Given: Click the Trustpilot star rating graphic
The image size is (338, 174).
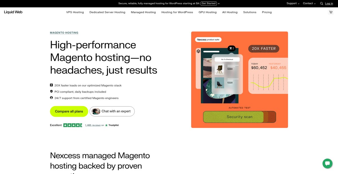Looking at the screenshot, I should pyautogui.click(x=73, y=125).
